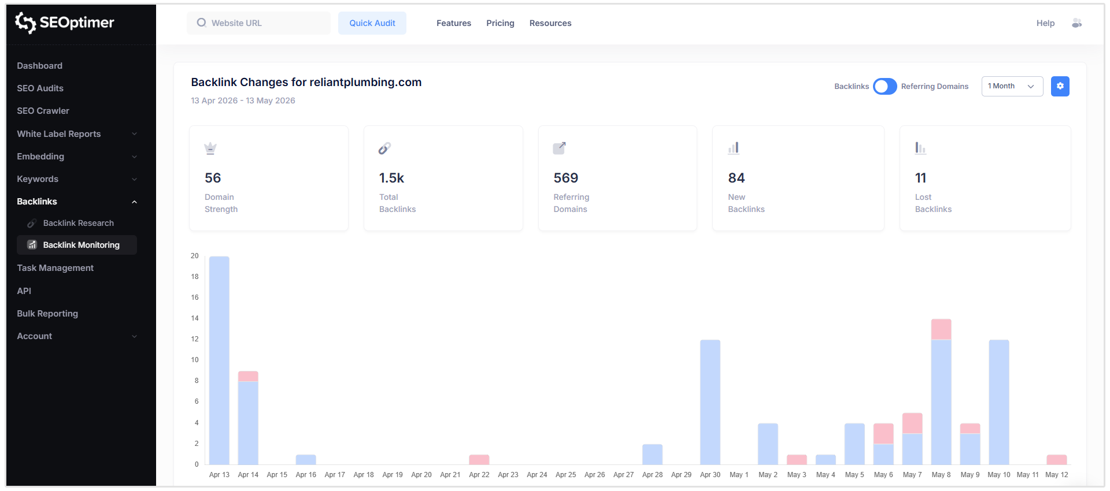The width and height of the screenshot is (1110, 491).
Task: Open the 1 Month period dropdown
Action: coord(1012,86)
